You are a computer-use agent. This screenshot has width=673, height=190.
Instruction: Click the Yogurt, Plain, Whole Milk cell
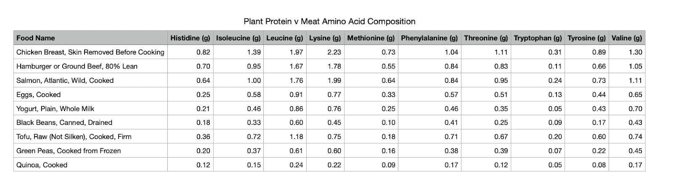click(90, 108)
